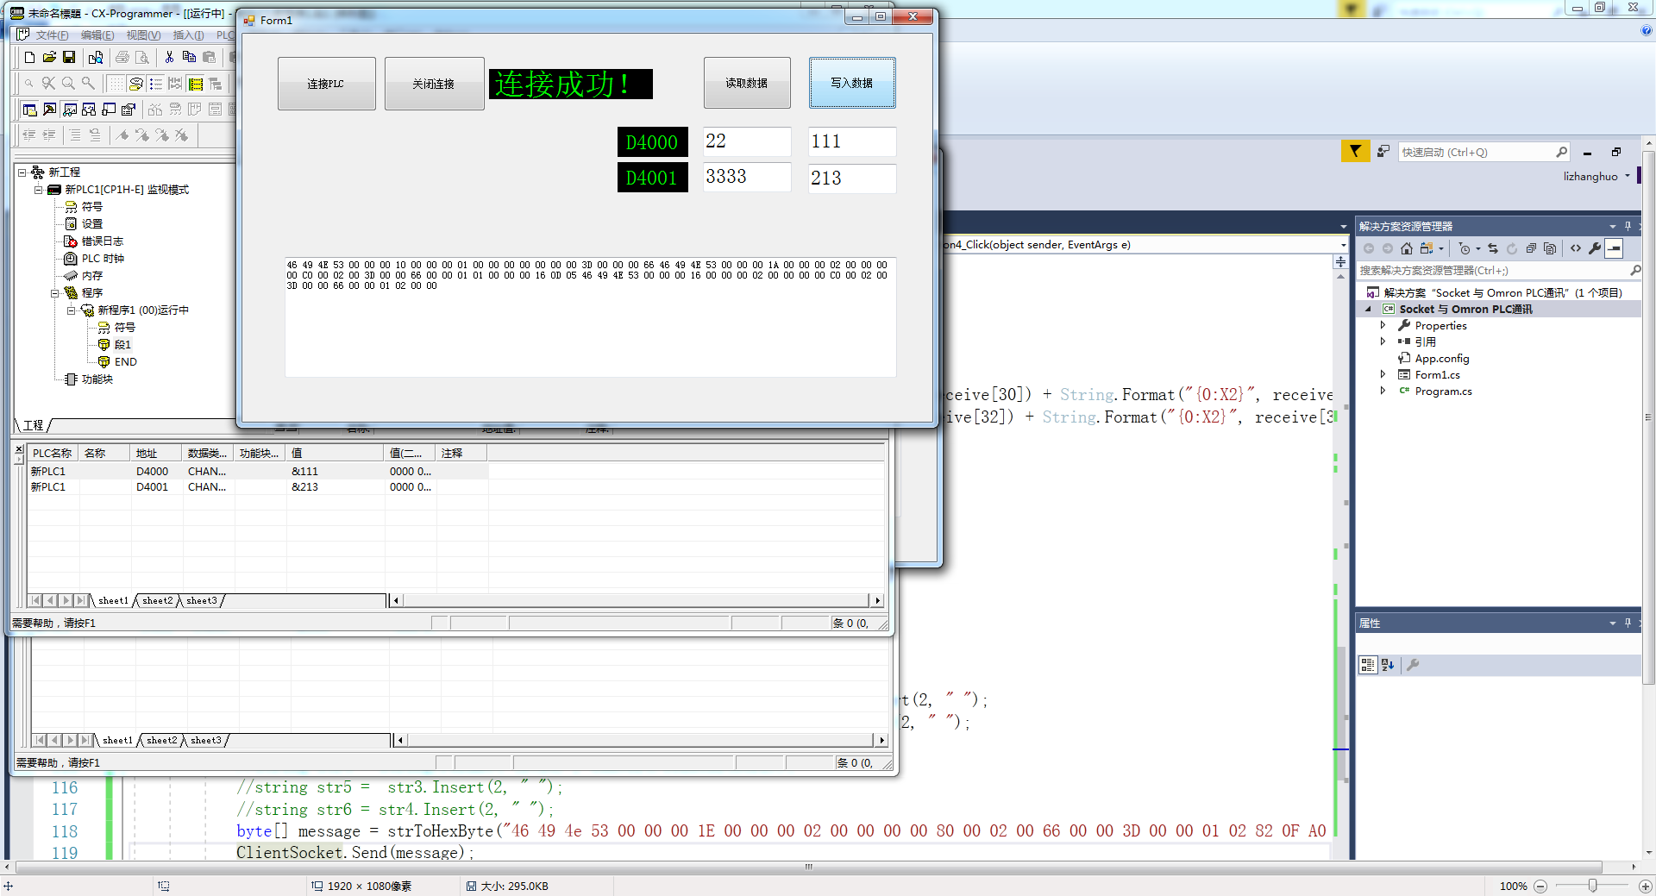This screenshot has height=896, width=1656.
Task: Toggle the watch window glasses icon
Action: coord(69,110)
